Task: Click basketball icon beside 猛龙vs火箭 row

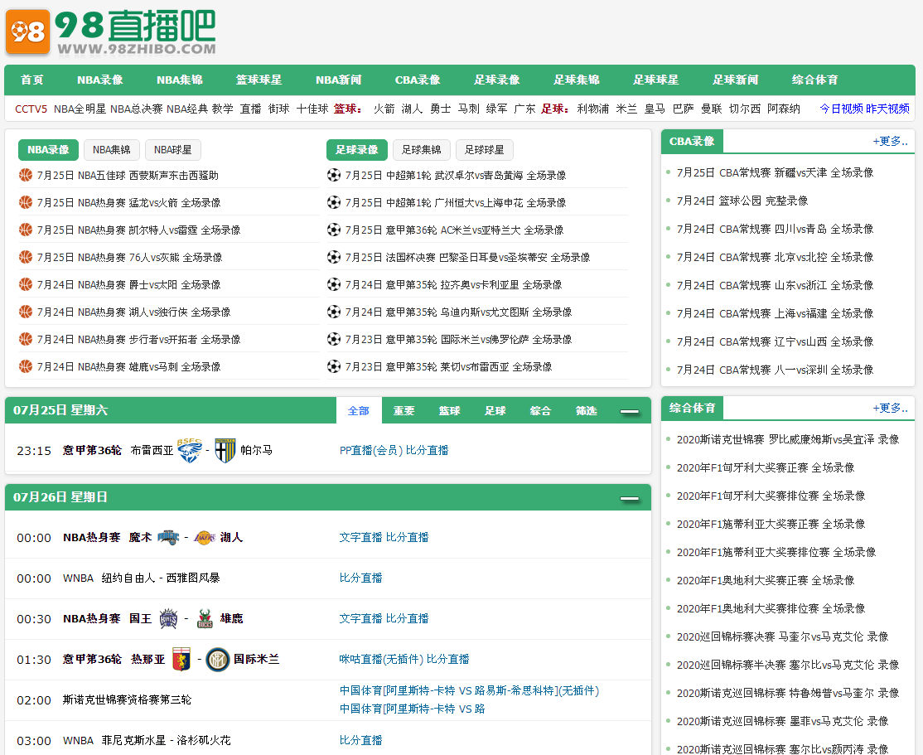Action: click(26, 202)
